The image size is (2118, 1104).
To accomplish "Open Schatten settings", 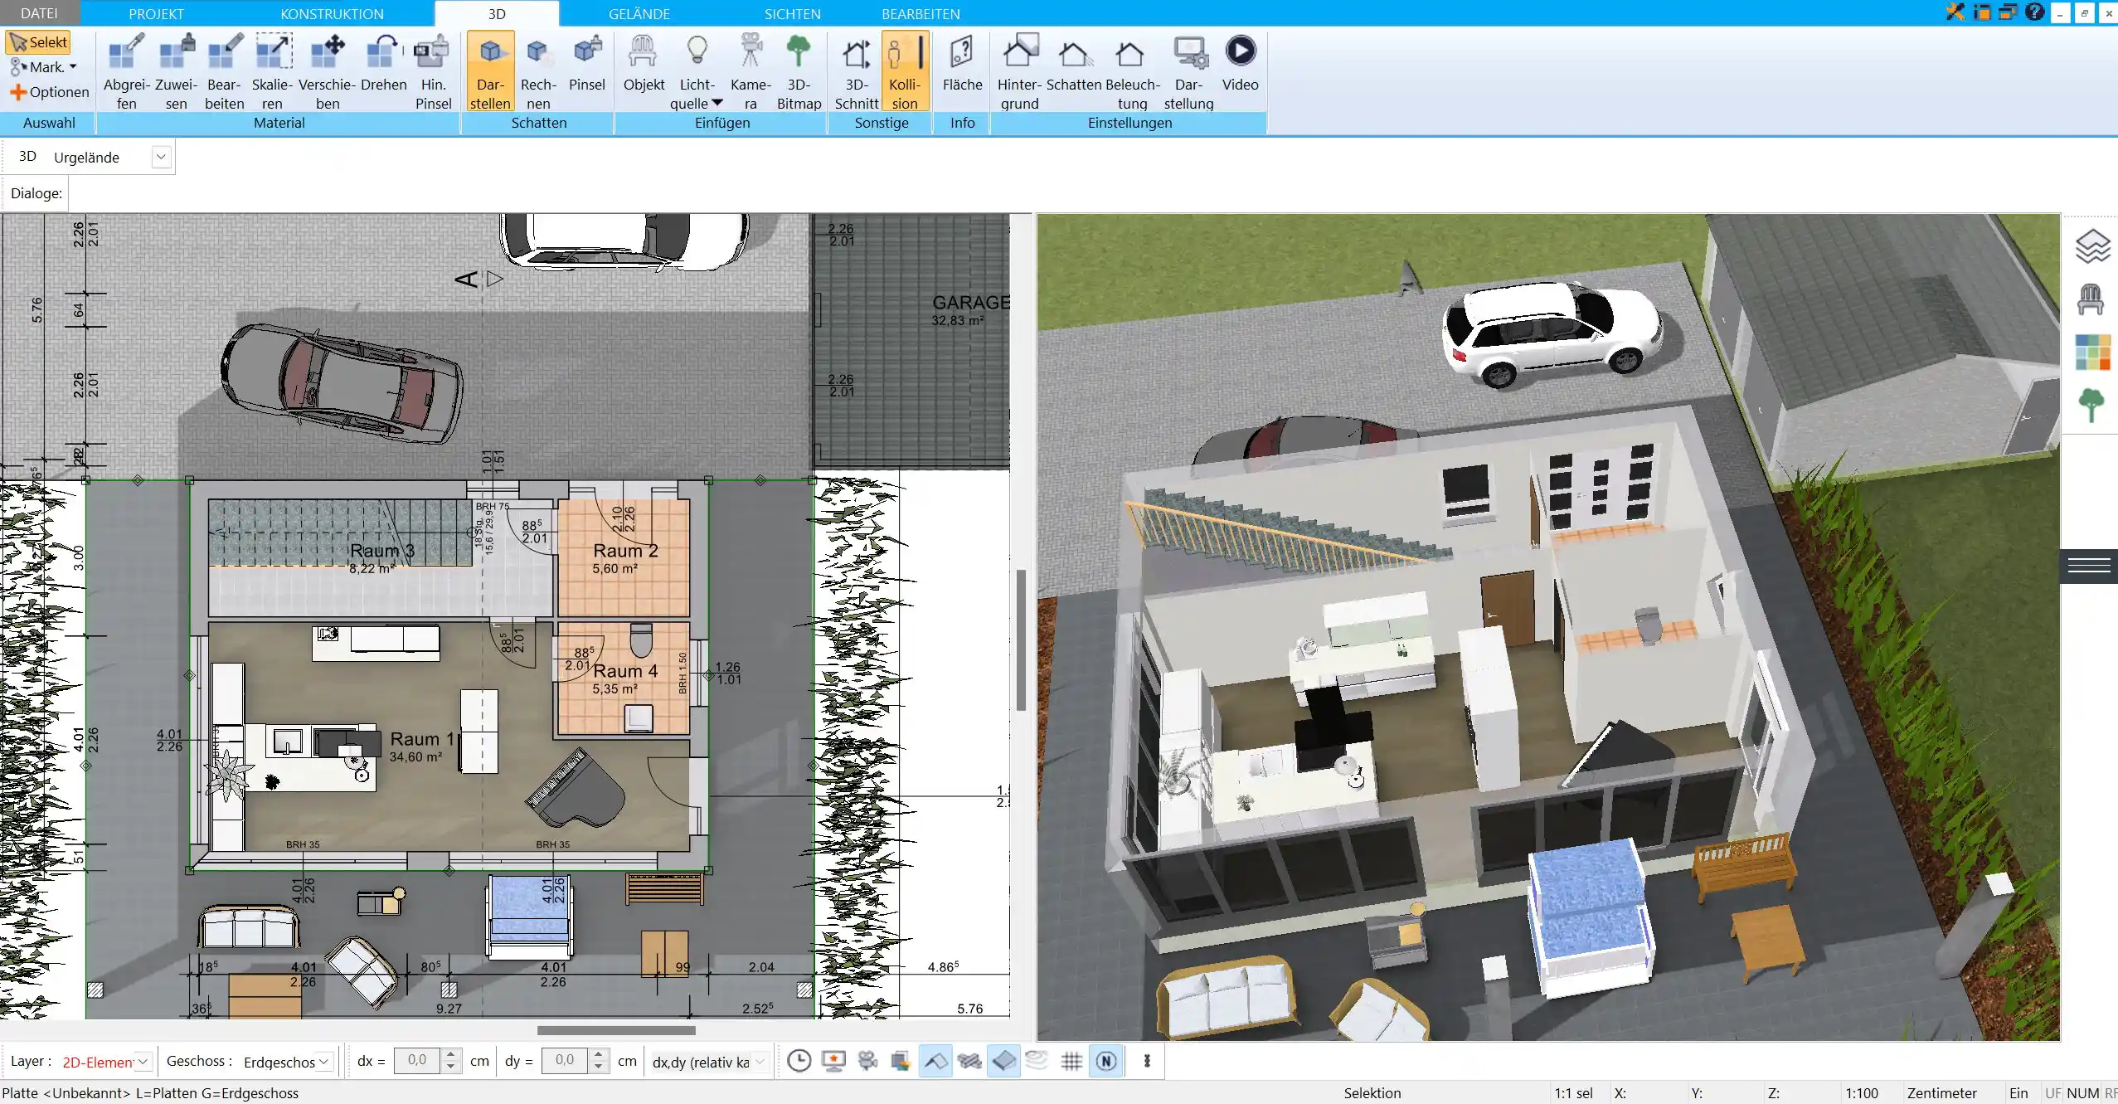I will (x=1074, y=63).
